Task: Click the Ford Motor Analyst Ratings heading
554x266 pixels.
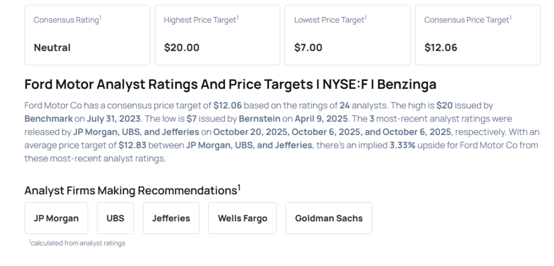Action: click(x=230, y=85)
